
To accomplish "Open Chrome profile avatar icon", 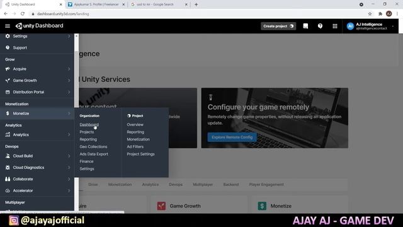I will (x=389, y=14).
